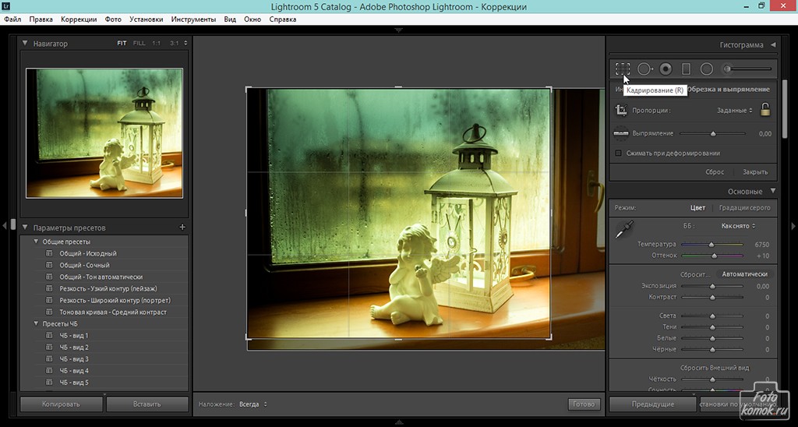Expand the Гистограмма panel

773,44
